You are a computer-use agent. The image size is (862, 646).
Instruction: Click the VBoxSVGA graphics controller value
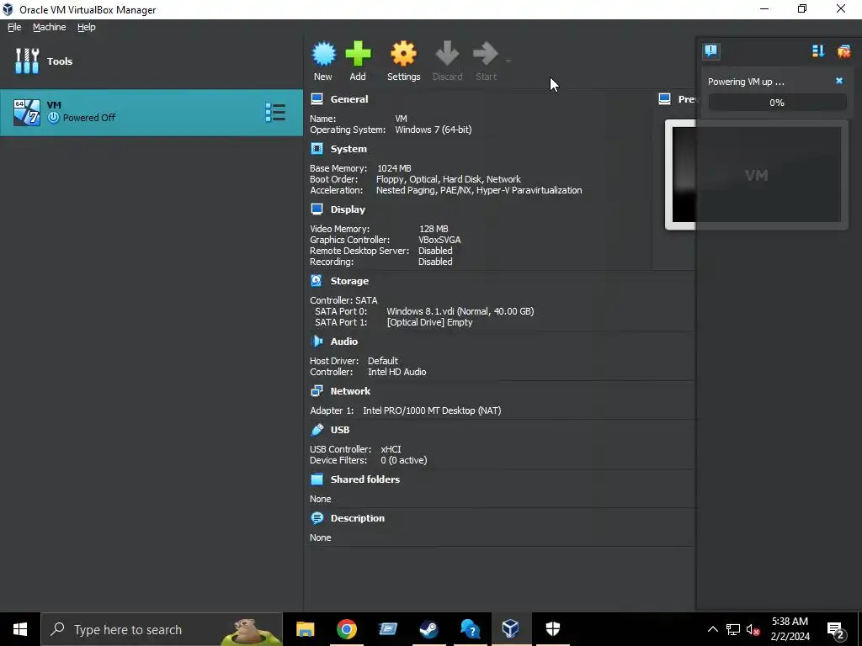[439, 240]
